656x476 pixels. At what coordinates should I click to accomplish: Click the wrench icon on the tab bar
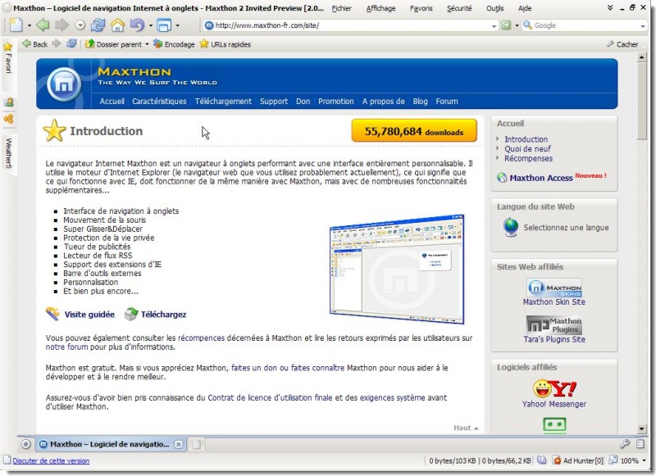625,444
